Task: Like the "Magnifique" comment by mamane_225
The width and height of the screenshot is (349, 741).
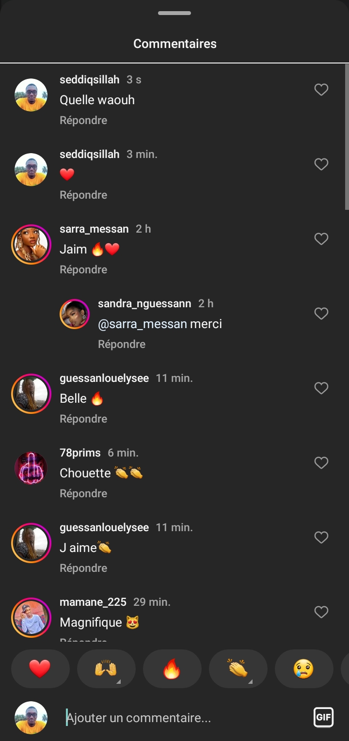Action: pos(321,612)
